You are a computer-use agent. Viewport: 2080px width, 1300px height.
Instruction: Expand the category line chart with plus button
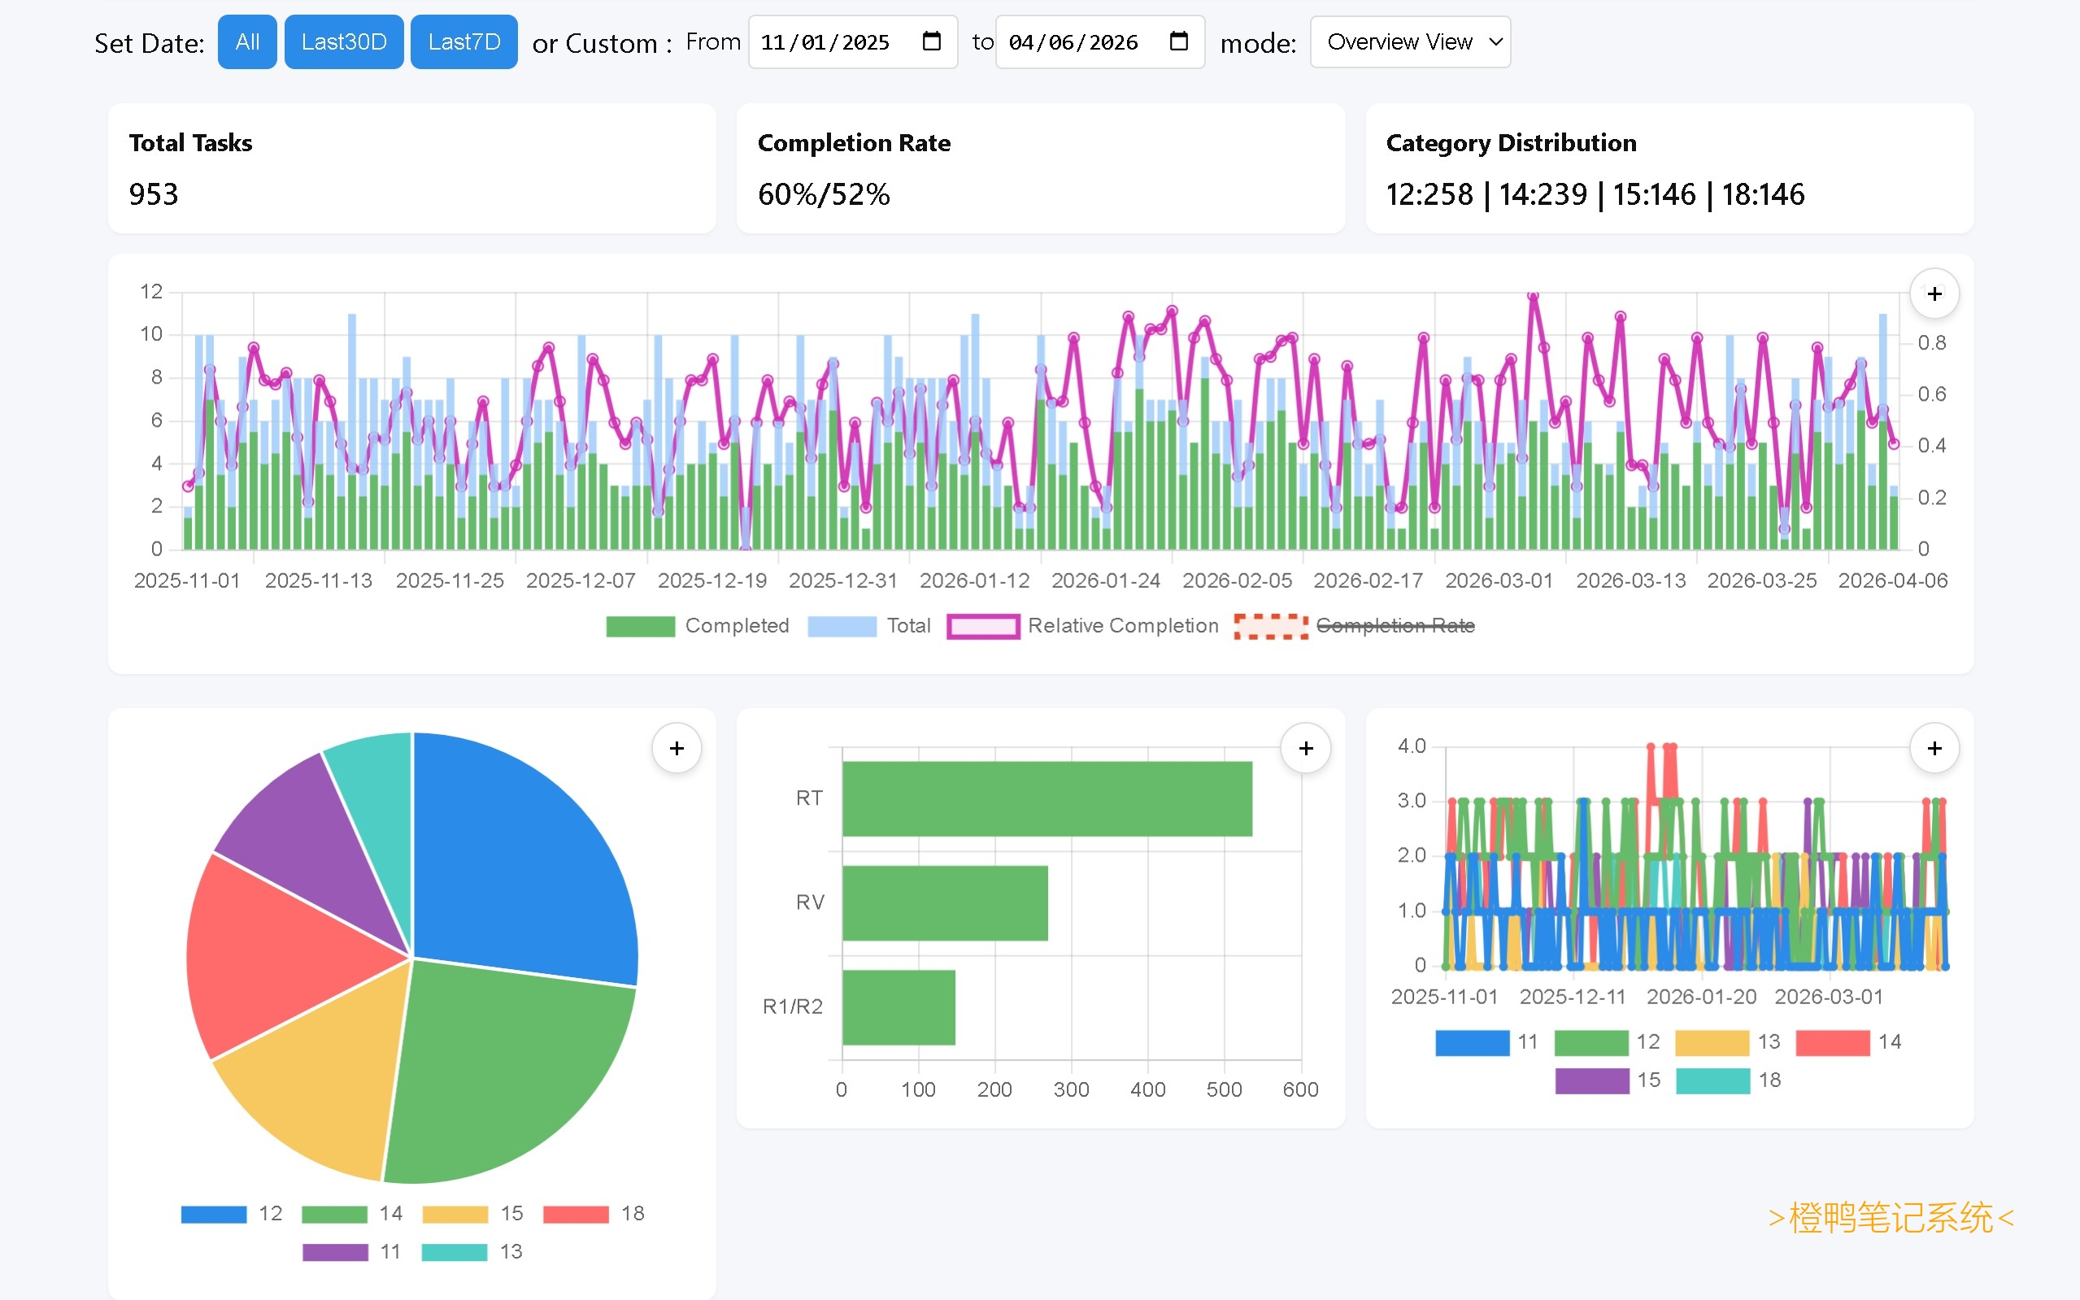click(1934, 748)
